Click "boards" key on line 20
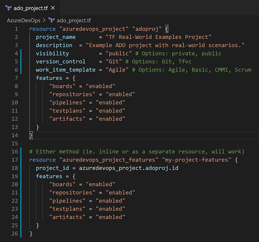This screenshot has width=259, height=242. click(x=62, y=184)
